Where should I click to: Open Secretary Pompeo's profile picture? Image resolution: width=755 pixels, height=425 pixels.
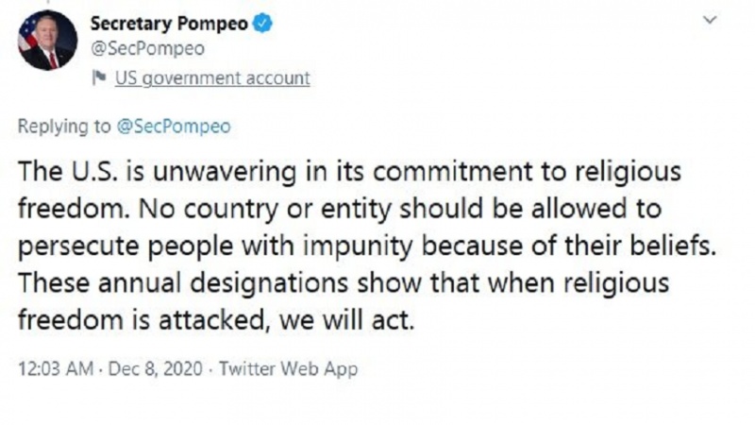click(x=47, y=41)
